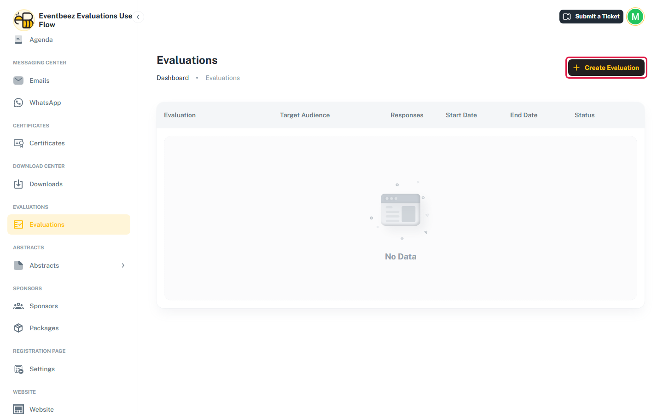The image size is (663, 414).
Task: Click the Submit a Ticket button
Action: pyautogui.click(x=591, y=17)
